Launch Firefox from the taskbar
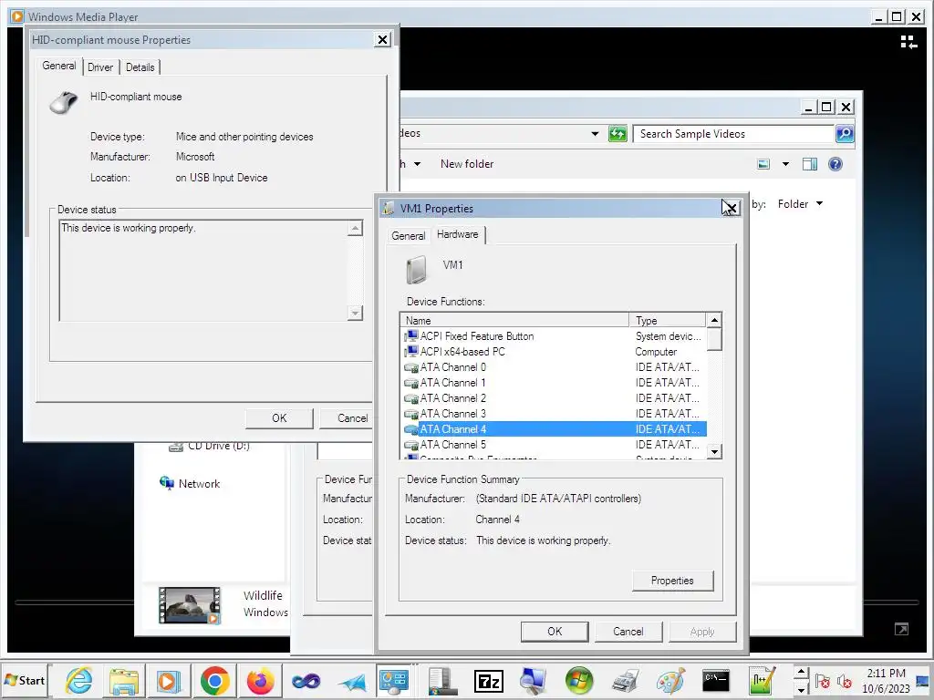The width and height of the screenshot is (934, 700). point(260,680)
